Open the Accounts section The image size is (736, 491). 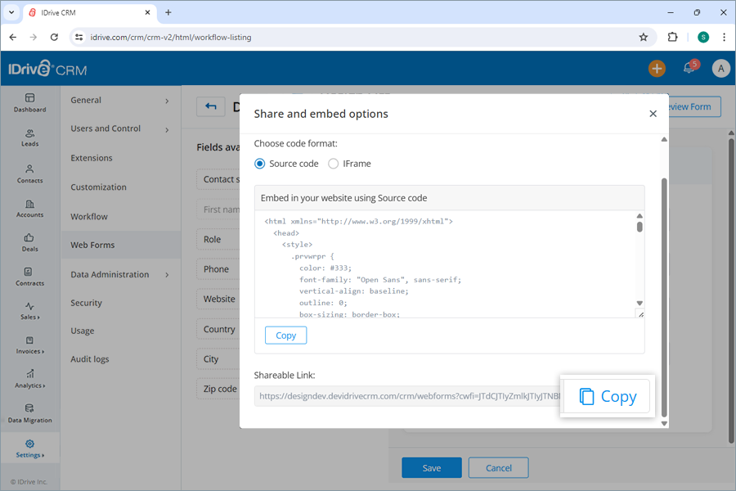(29, 209)
